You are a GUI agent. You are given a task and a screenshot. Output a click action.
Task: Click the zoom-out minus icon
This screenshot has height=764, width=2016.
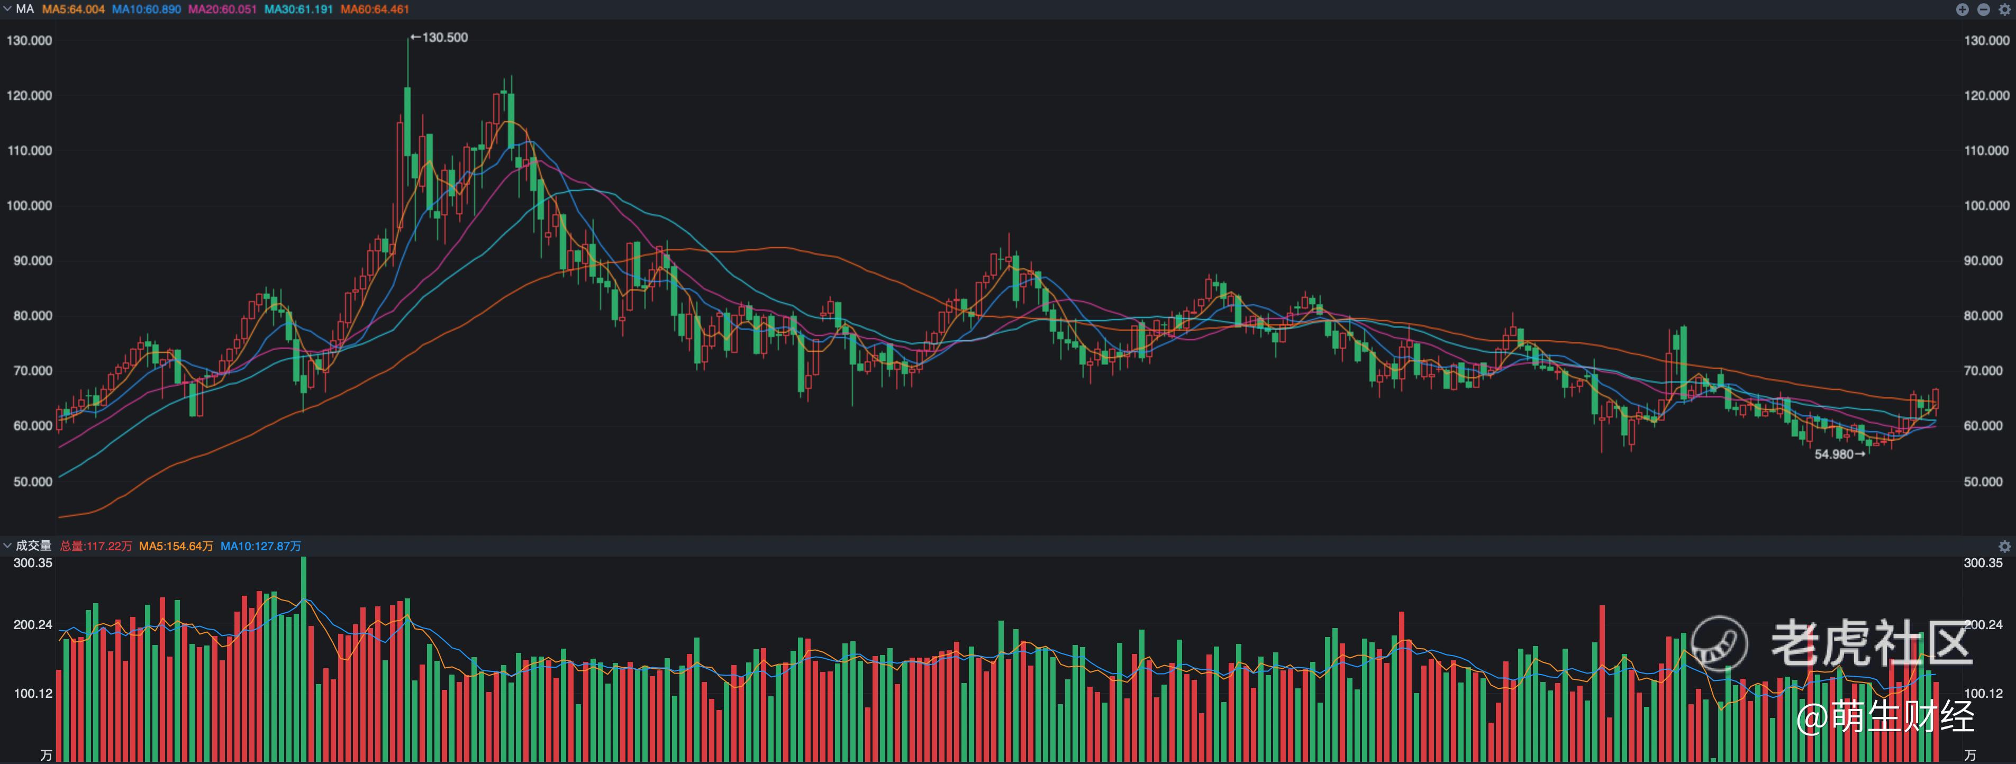[x=1983, y=10]
